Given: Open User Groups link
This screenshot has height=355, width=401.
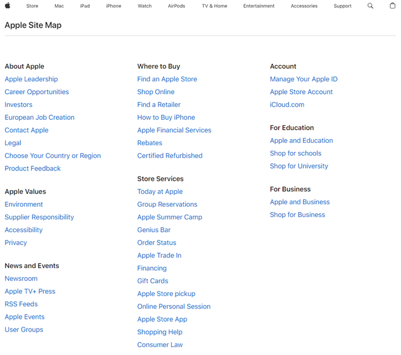Looking at the screenshot, I should point(24,330).
